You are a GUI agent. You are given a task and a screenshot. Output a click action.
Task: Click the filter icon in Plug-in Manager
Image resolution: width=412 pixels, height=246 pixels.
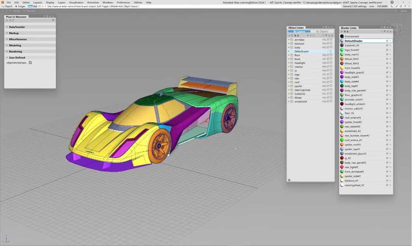[53, 20]
